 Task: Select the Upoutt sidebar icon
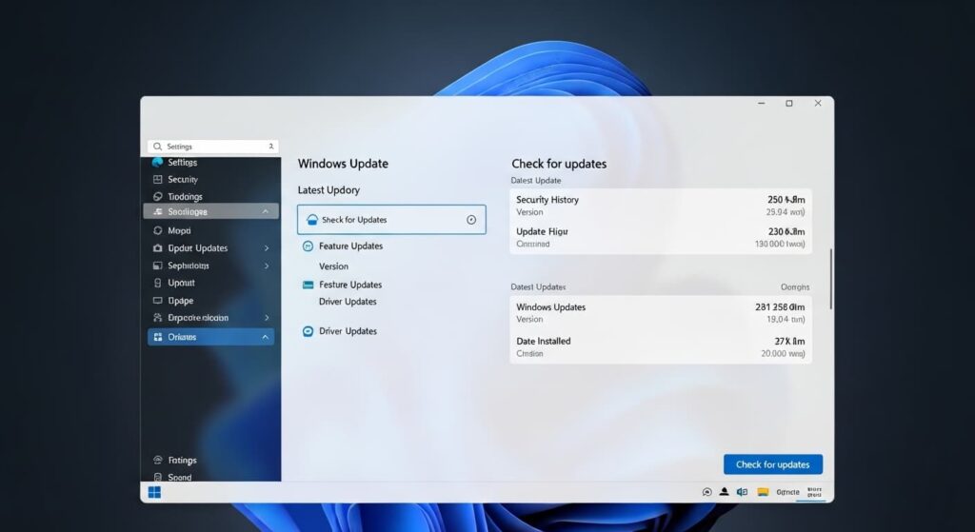pos(157,283)
